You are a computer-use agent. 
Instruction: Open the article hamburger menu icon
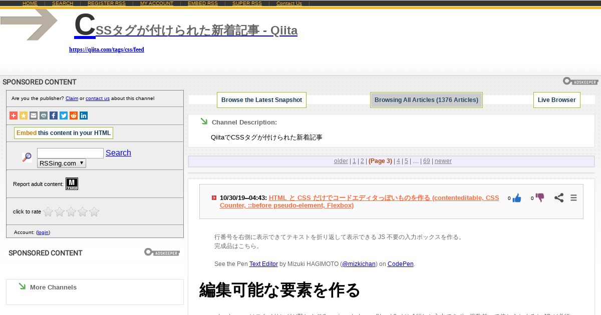574,198
